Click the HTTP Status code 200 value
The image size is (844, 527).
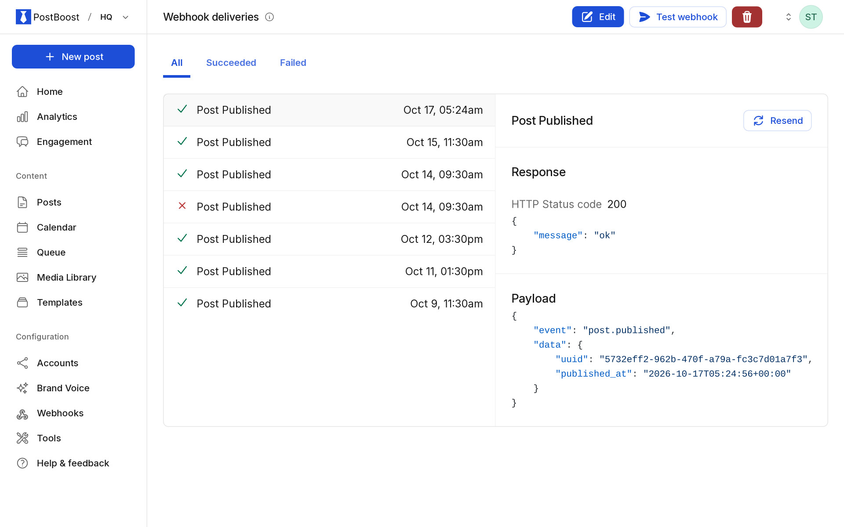click(617, 204)
